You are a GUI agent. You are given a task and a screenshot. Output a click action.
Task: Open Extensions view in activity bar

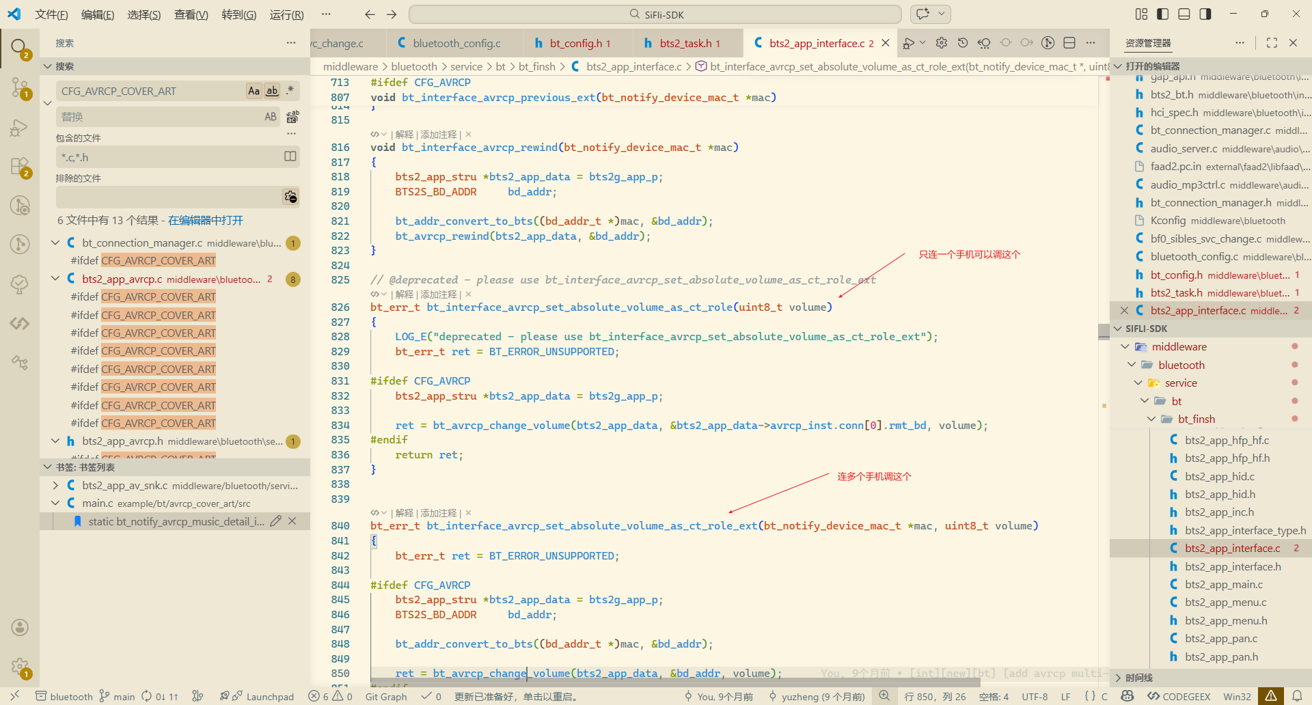[20, 166]
